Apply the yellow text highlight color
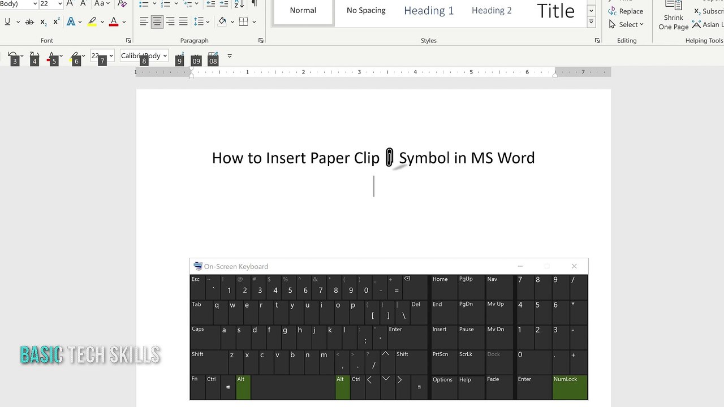 [92, 21]
